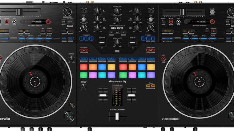The width and height of the screenshot is (234, 132).
Task: Select SAMPLER pad mode on left deck
Action: pos(111,59)
